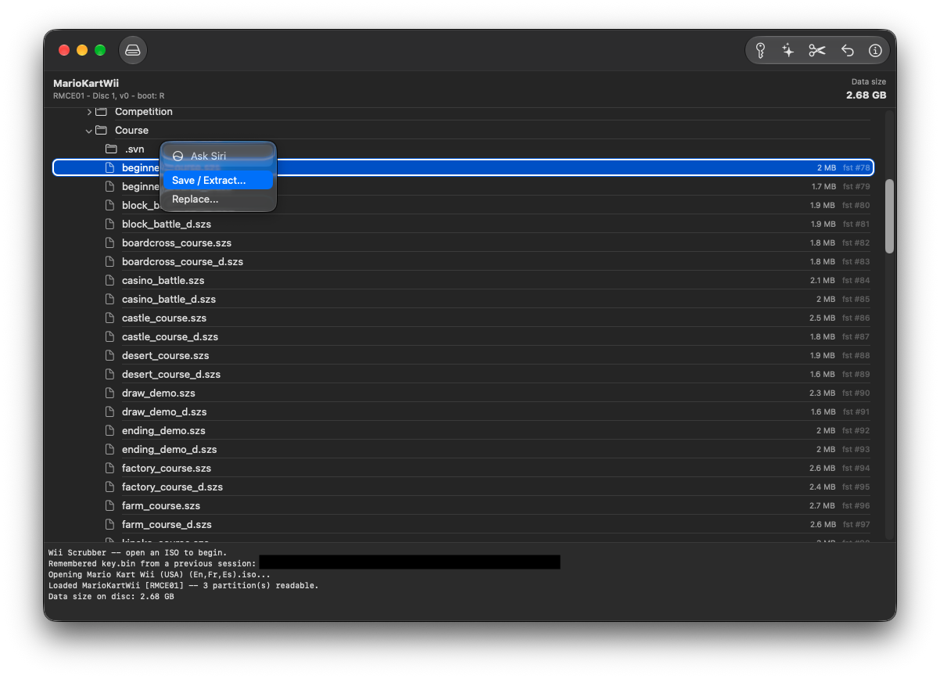Viewport: 940px width, 679px height.
Task: Select factory_course.szs file name
Action: coord(167,469)
